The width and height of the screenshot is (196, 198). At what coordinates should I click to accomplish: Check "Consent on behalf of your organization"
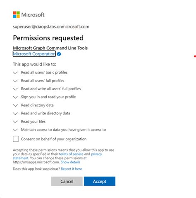point(16,139)
